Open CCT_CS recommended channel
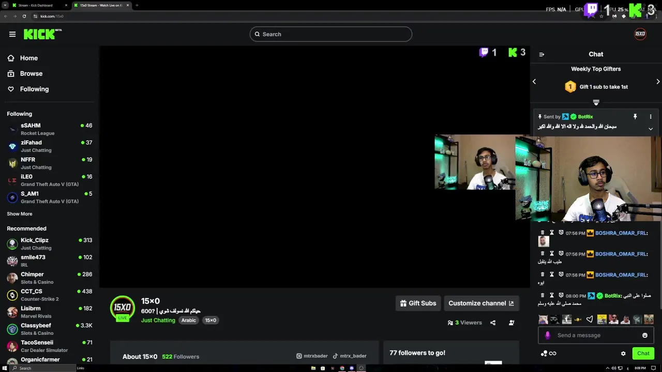This screenshot has height=372, width=662. 50,295
